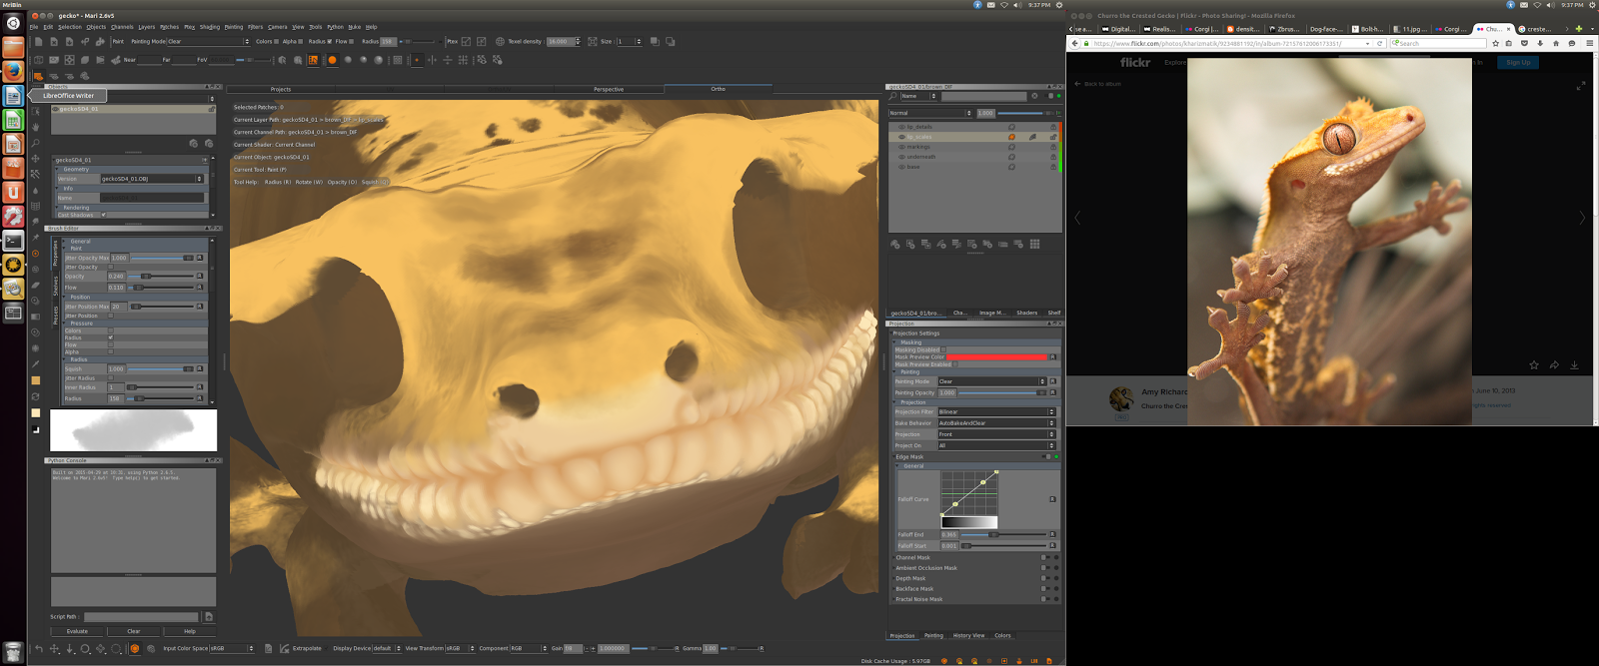Open the Painting Mode dropdown in top toolbar
Viewport: 1599px width, 666px height.
[208, 42]
